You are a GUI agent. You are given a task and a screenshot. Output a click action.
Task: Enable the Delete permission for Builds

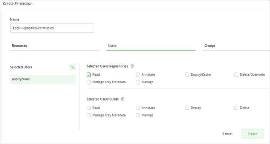(x=236, y=108)
